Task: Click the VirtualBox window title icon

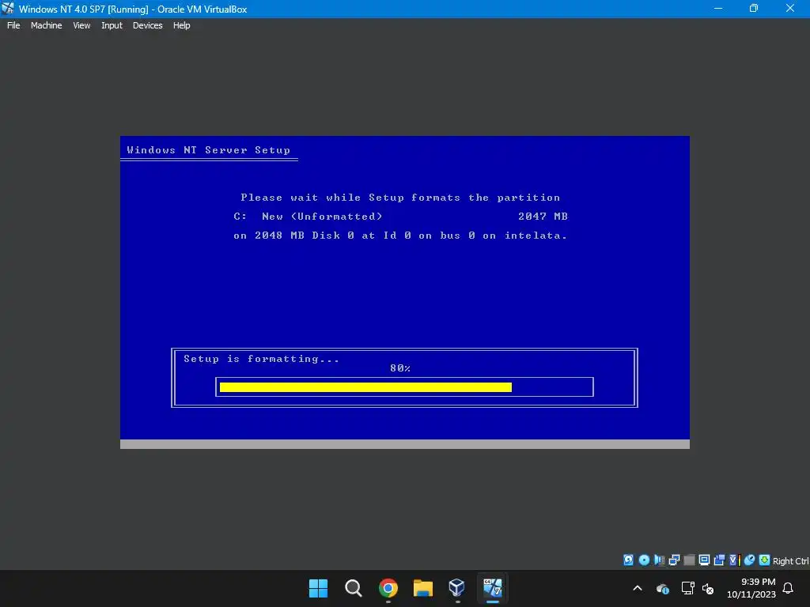Action: click(8, 9)
